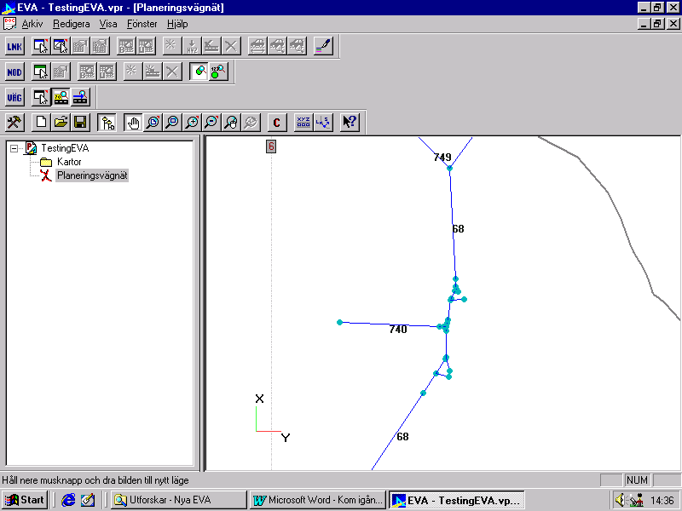Toggle node display magnifier button
Viewport: 682px width, 511px height.
[x=199, y=72]
